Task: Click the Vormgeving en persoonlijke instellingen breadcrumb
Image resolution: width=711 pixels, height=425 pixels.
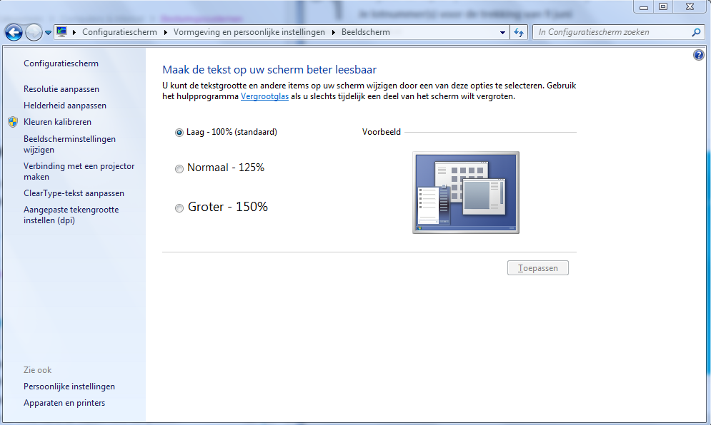Action: tap(249, 32)
